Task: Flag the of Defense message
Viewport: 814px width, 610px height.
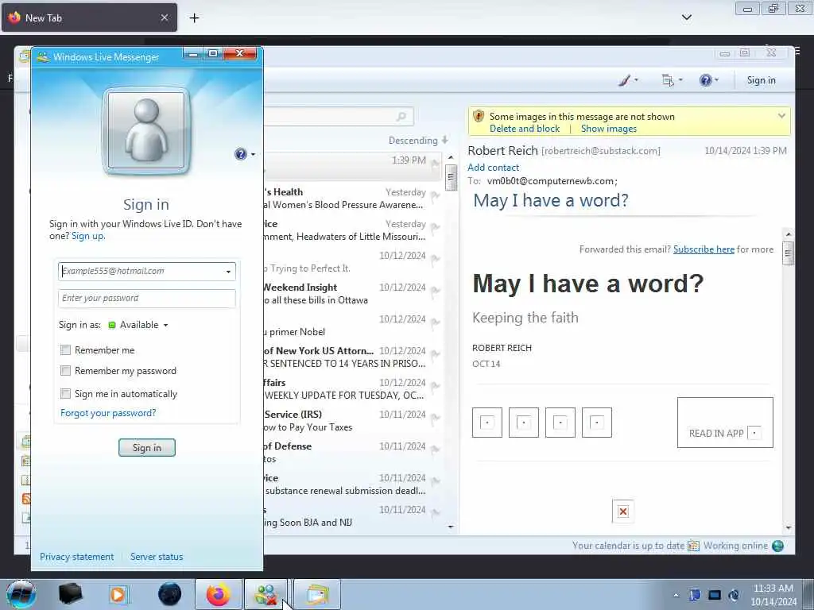Action: [x=435, y=450]
